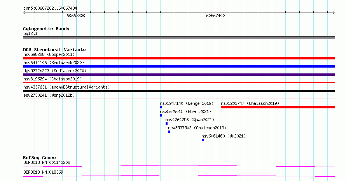Click the black nsv4337631 gnomAD bar
Screen dimensions: 346x181
tap(179, 91)
